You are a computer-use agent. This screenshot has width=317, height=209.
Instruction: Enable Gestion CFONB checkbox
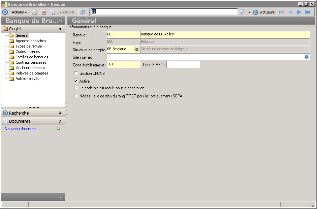coord(76,73)
